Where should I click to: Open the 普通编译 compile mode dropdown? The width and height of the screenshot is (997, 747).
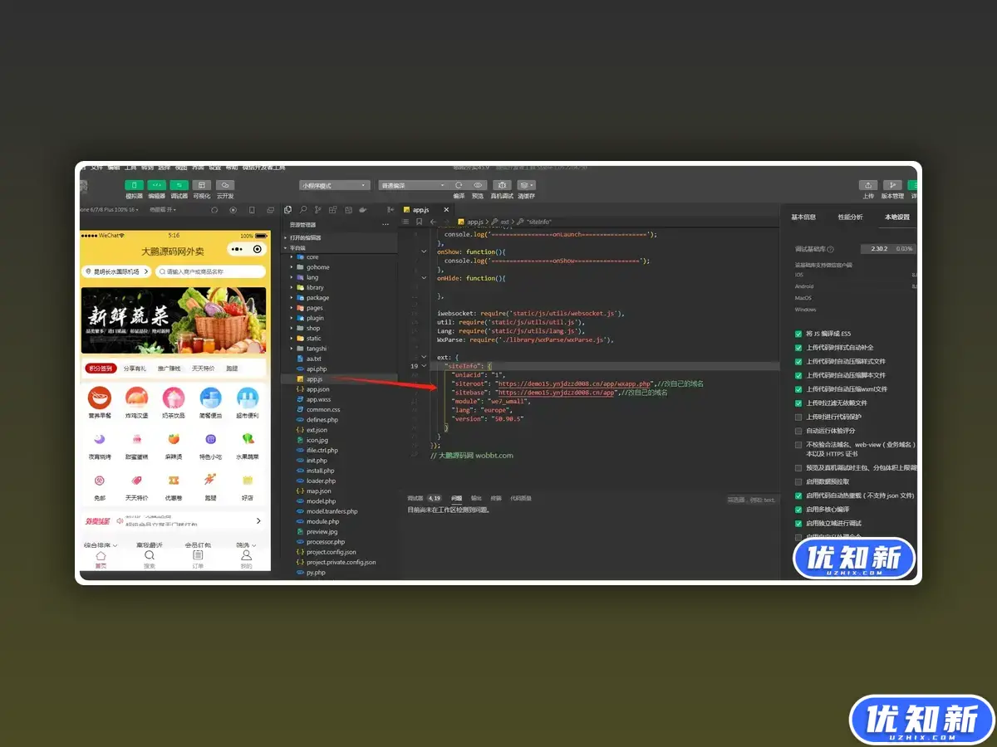[x=413, y=184]
